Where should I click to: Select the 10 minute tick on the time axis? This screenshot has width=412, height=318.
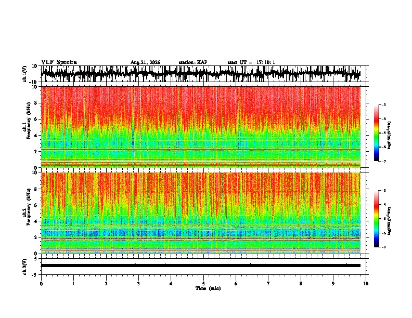click(366, 284)
